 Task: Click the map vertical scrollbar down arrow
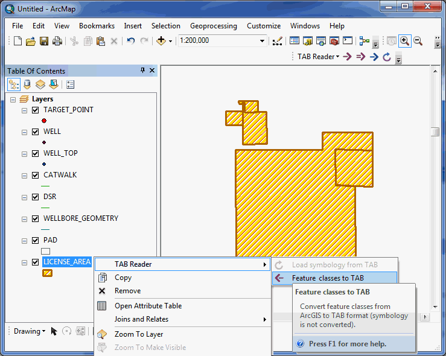pyautogui.click(x=435, y=307)
